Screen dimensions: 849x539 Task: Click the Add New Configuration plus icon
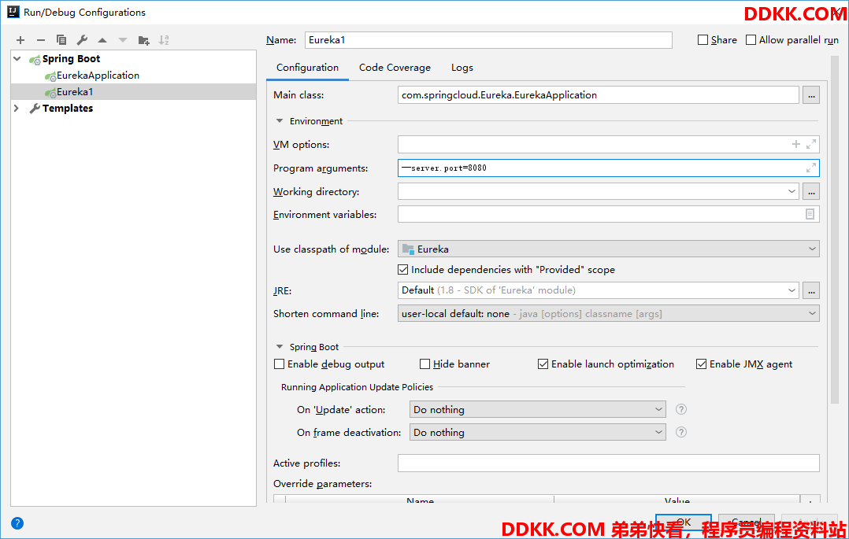click(x=20, y=40)
